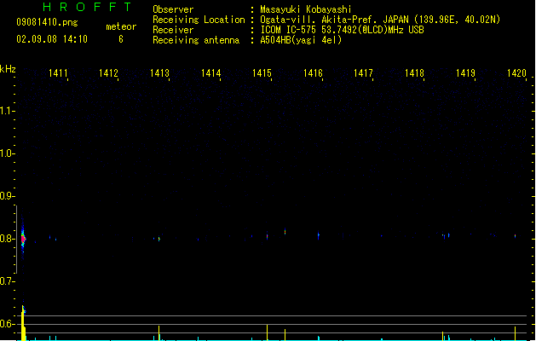This screenshot has width=536, height=341.
Task: Click time axis label 1413
Action: (x=159, y=73)
